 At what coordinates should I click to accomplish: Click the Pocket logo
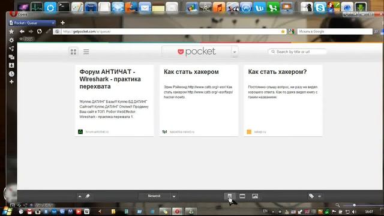[x=196, y=52]
